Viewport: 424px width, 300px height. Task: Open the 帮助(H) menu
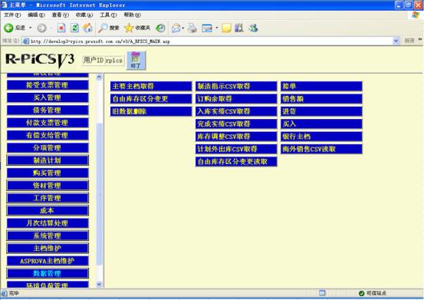132,15
